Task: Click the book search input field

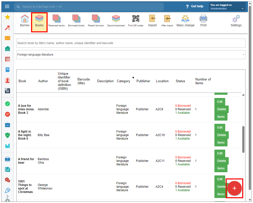Action: tap(131, 43)
